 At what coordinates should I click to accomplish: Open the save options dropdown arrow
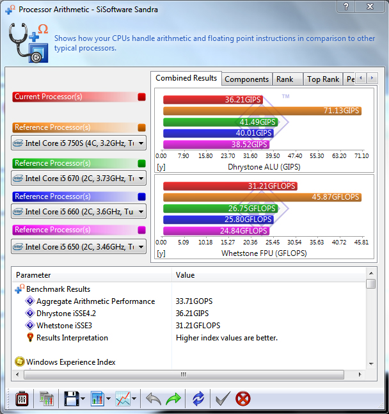[x=83, y=399]
